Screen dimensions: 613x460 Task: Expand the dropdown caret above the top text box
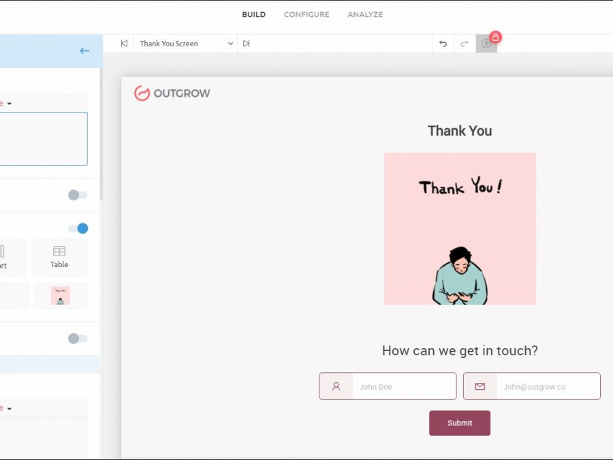(x=9, y=104)
